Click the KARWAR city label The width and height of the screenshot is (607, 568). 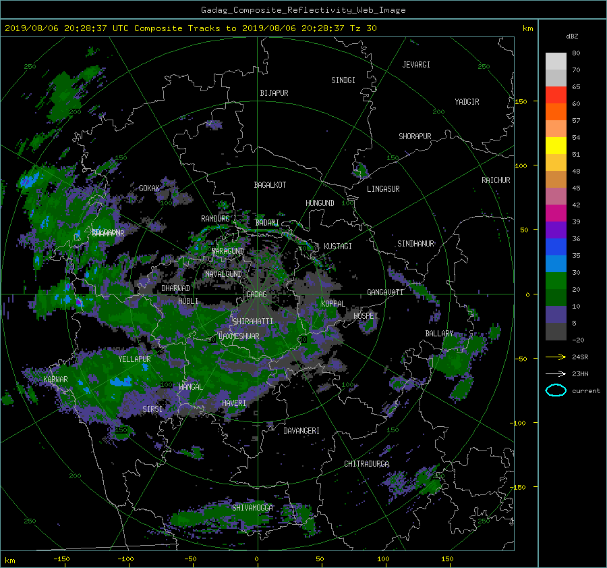[x=55, y=380]
